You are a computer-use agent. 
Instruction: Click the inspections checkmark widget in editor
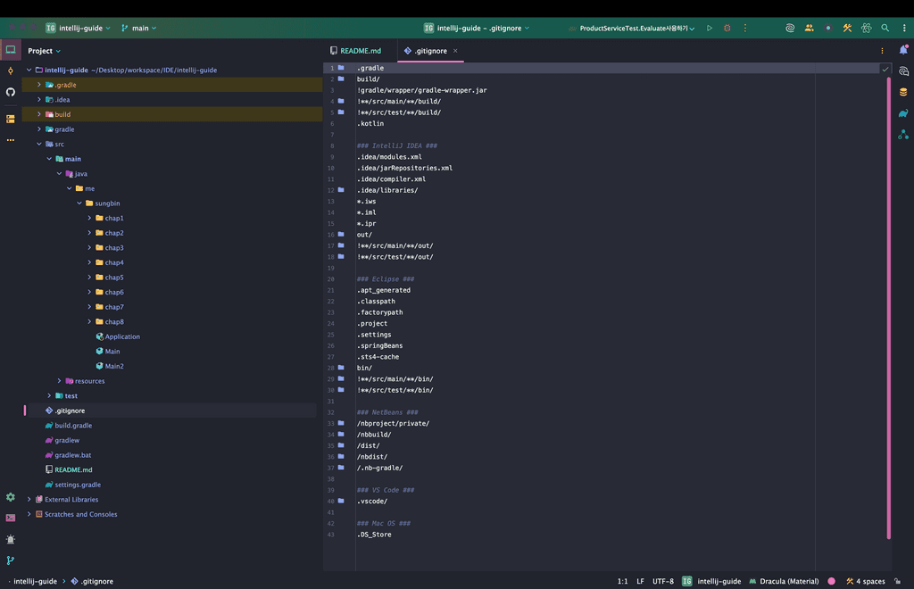pyautogui.click(x=885, y=69)
